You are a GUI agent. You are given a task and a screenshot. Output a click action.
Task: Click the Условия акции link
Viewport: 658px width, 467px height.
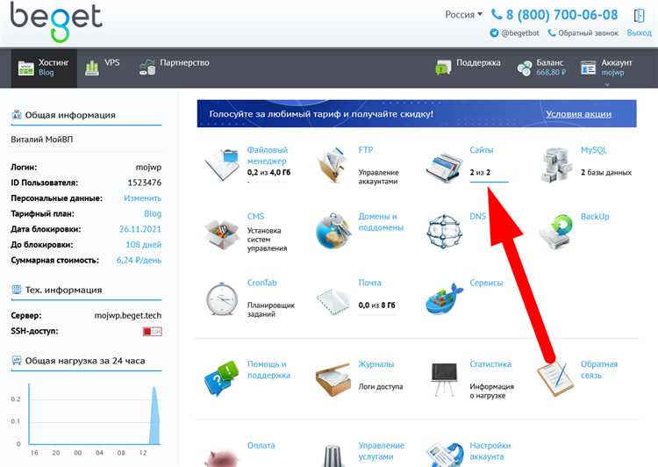tap(578, 114)
